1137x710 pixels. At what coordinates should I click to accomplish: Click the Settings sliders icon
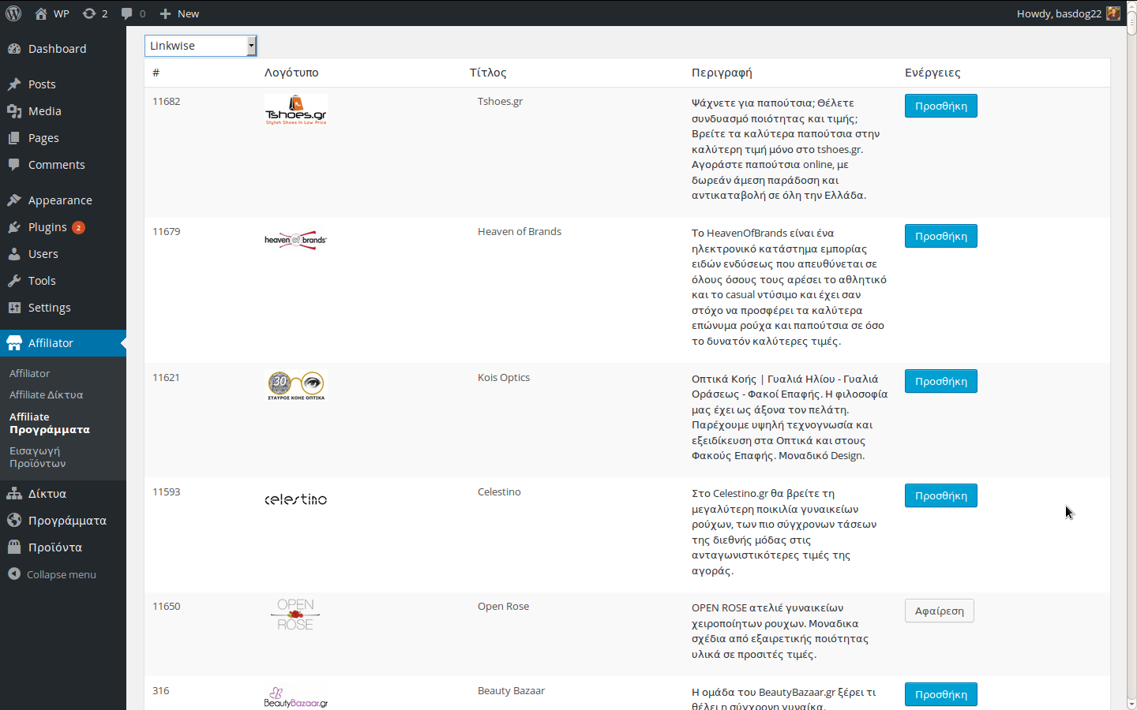click(x=14, y=308)
